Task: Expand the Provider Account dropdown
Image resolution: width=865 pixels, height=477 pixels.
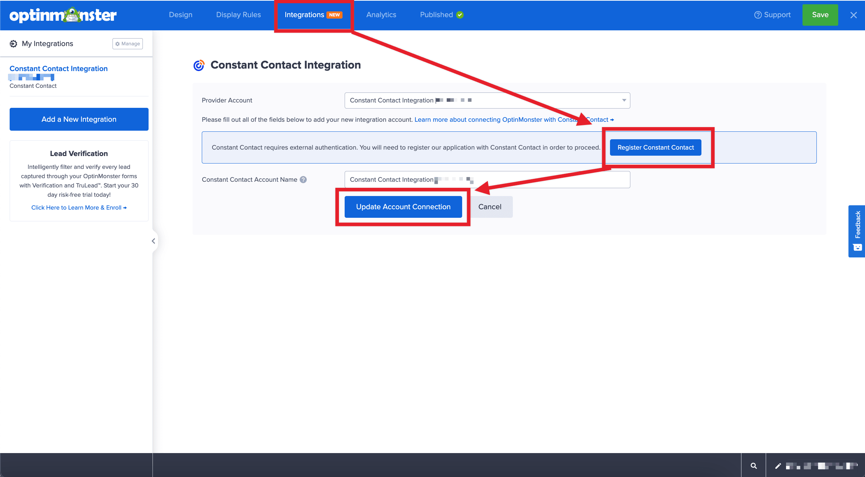Action: (487, 100)
